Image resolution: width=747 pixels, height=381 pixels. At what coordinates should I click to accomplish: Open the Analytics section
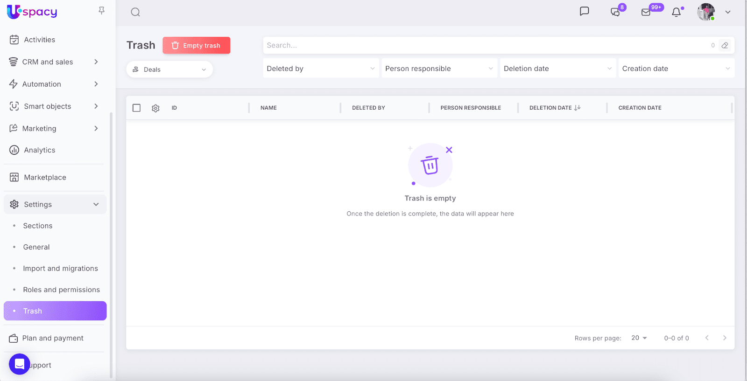coord(40,150)
